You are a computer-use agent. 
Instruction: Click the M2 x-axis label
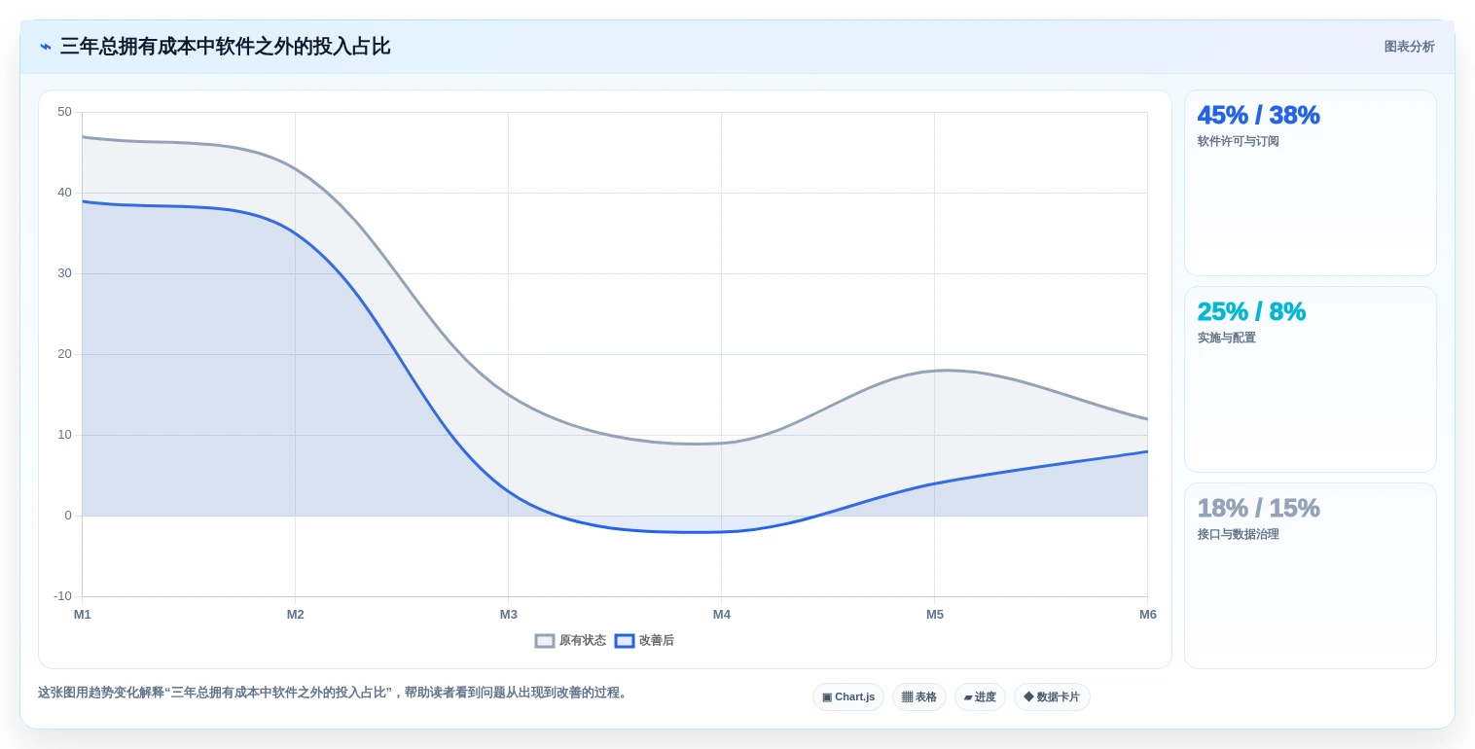[296, 615]
